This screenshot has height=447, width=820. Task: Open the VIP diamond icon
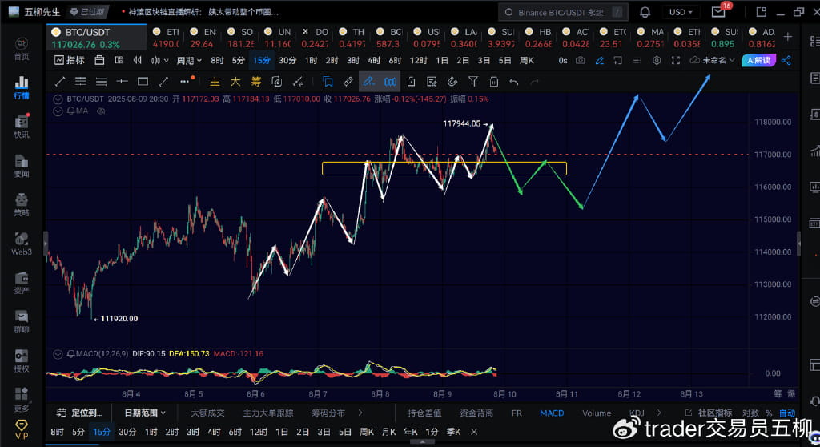22,429
